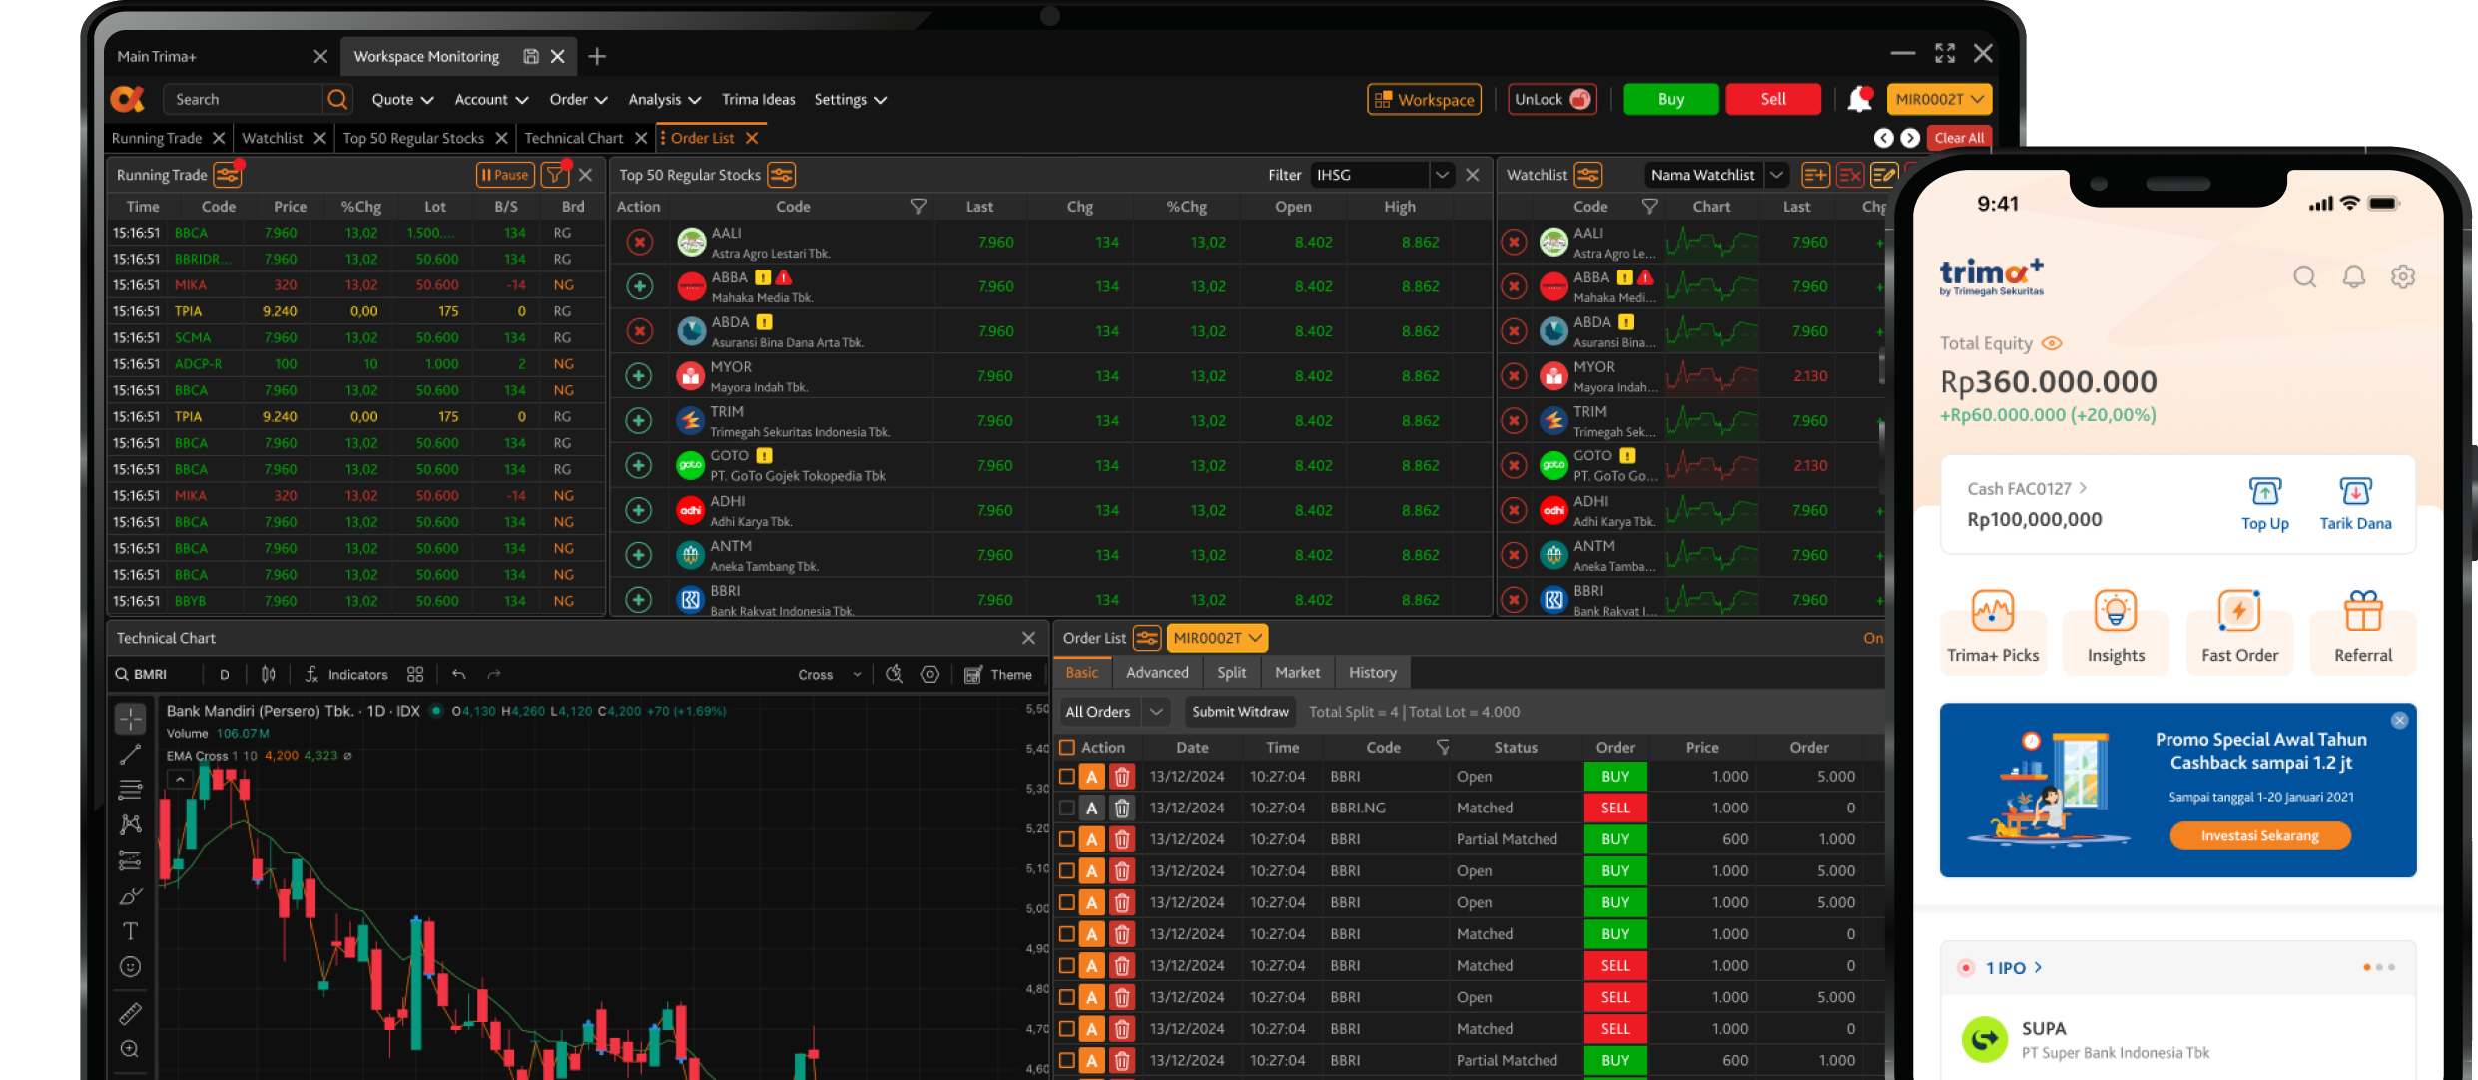Open the Top Up icon in cash card

point(2264,492)
